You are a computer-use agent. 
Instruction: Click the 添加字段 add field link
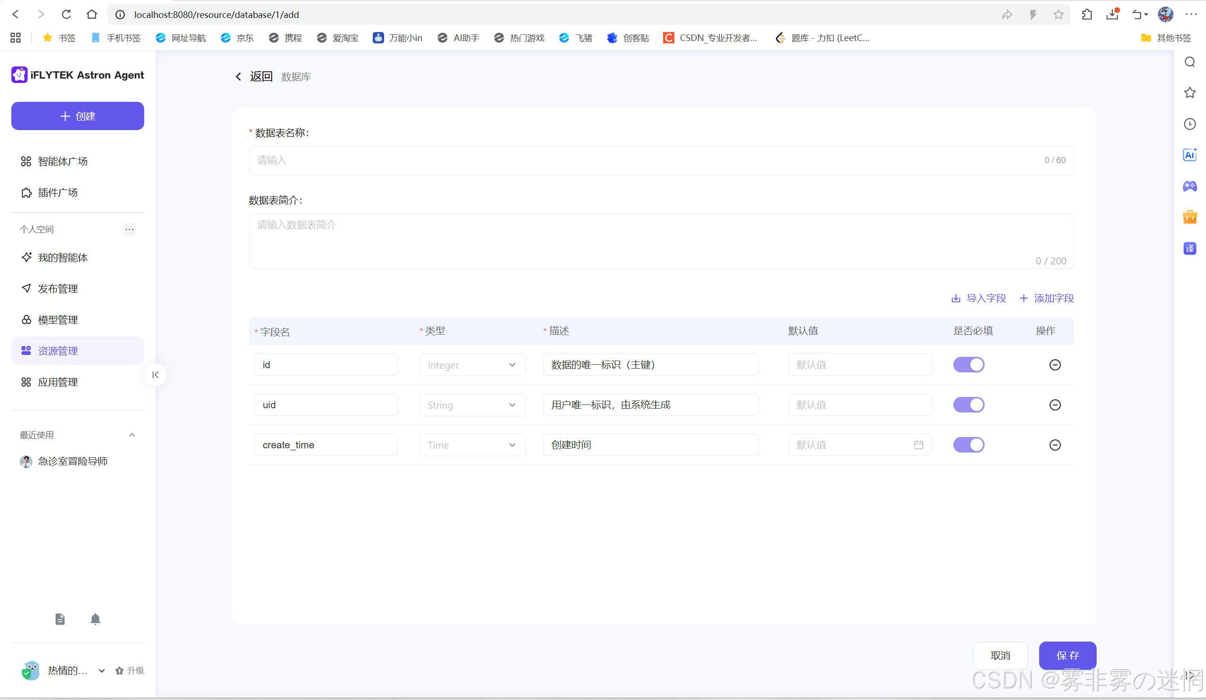point(1047,298)
